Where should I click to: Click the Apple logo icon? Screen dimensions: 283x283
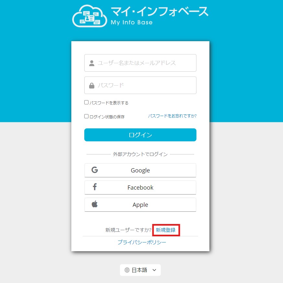click(x=95, y=204)
